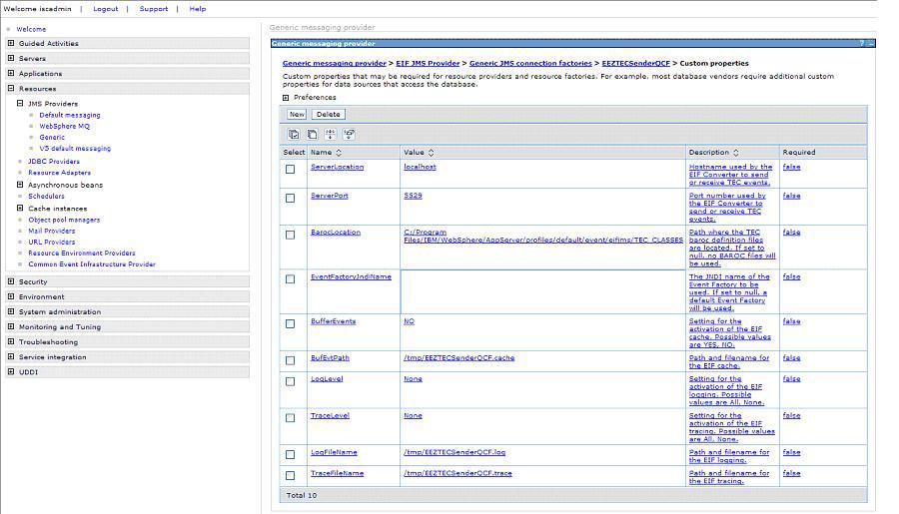Open Generic JMS connection factories breadcrumb
The image size is (899, 514).
pyautogui.click(x=530, y=64)
